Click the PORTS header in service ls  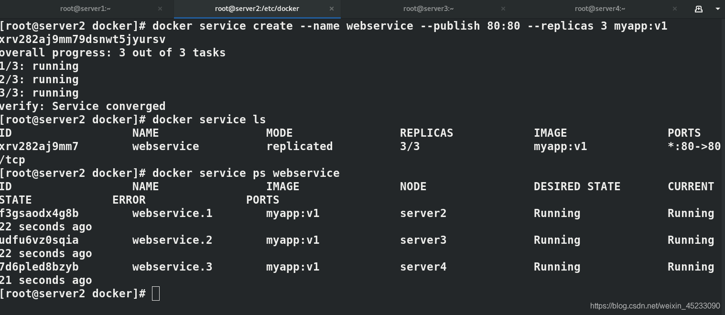pos(684,133)
